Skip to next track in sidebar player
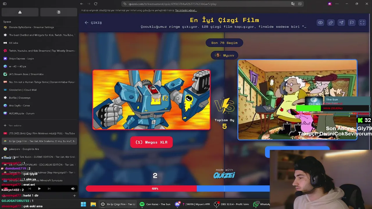This screenshot has width=372, height=209. 49,189
